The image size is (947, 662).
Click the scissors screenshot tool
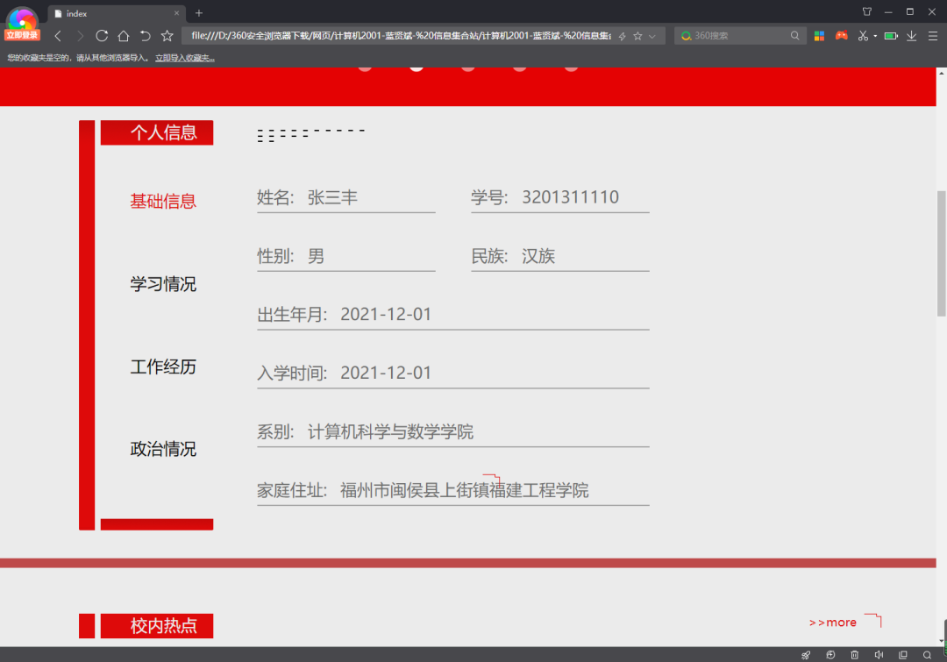863,36
